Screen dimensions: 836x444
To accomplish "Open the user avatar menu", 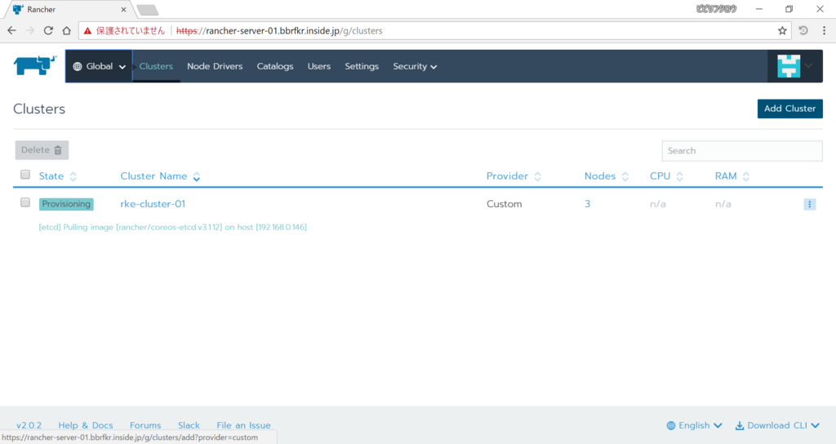I will 795,66.
